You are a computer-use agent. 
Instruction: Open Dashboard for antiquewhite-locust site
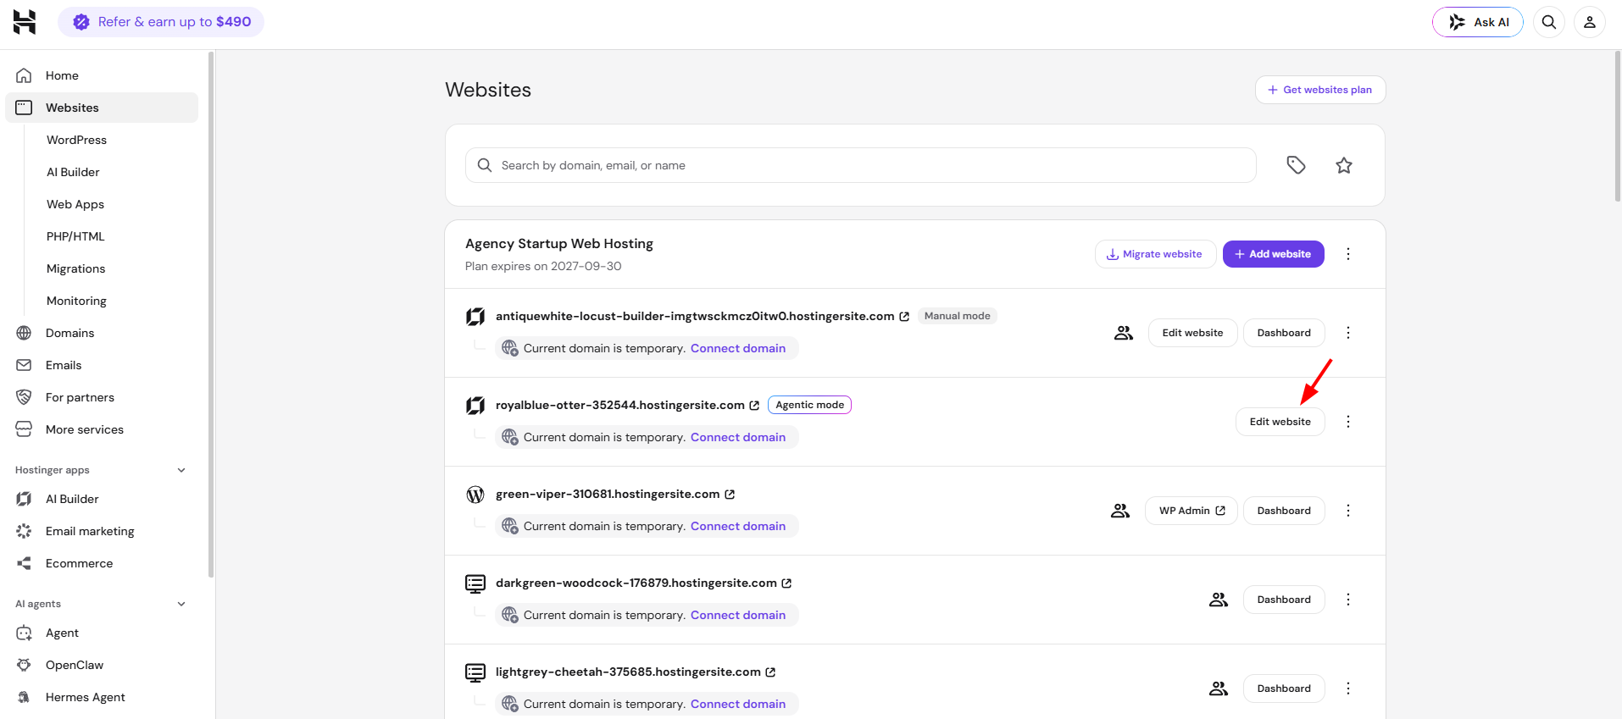[x=1284, y=333]
